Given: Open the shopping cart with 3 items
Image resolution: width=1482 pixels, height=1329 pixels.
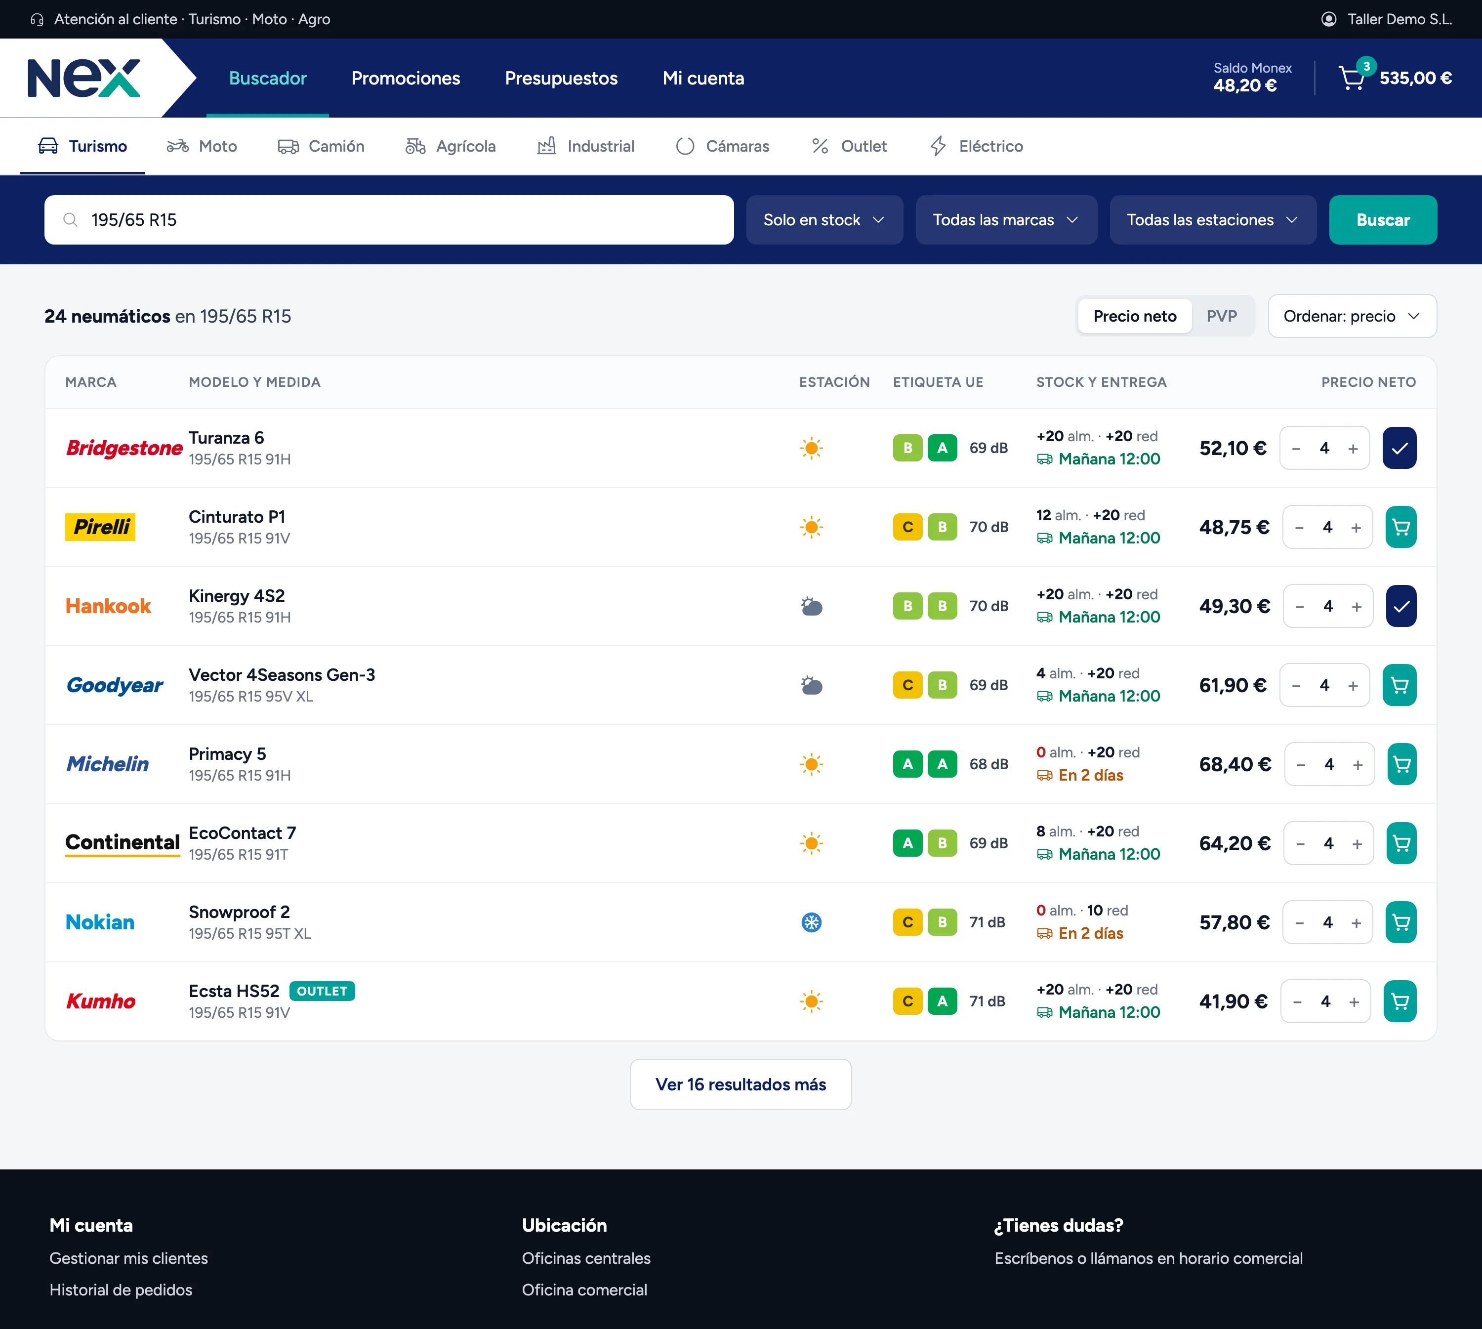Looking at the screenshot, I should [1353, 78].
